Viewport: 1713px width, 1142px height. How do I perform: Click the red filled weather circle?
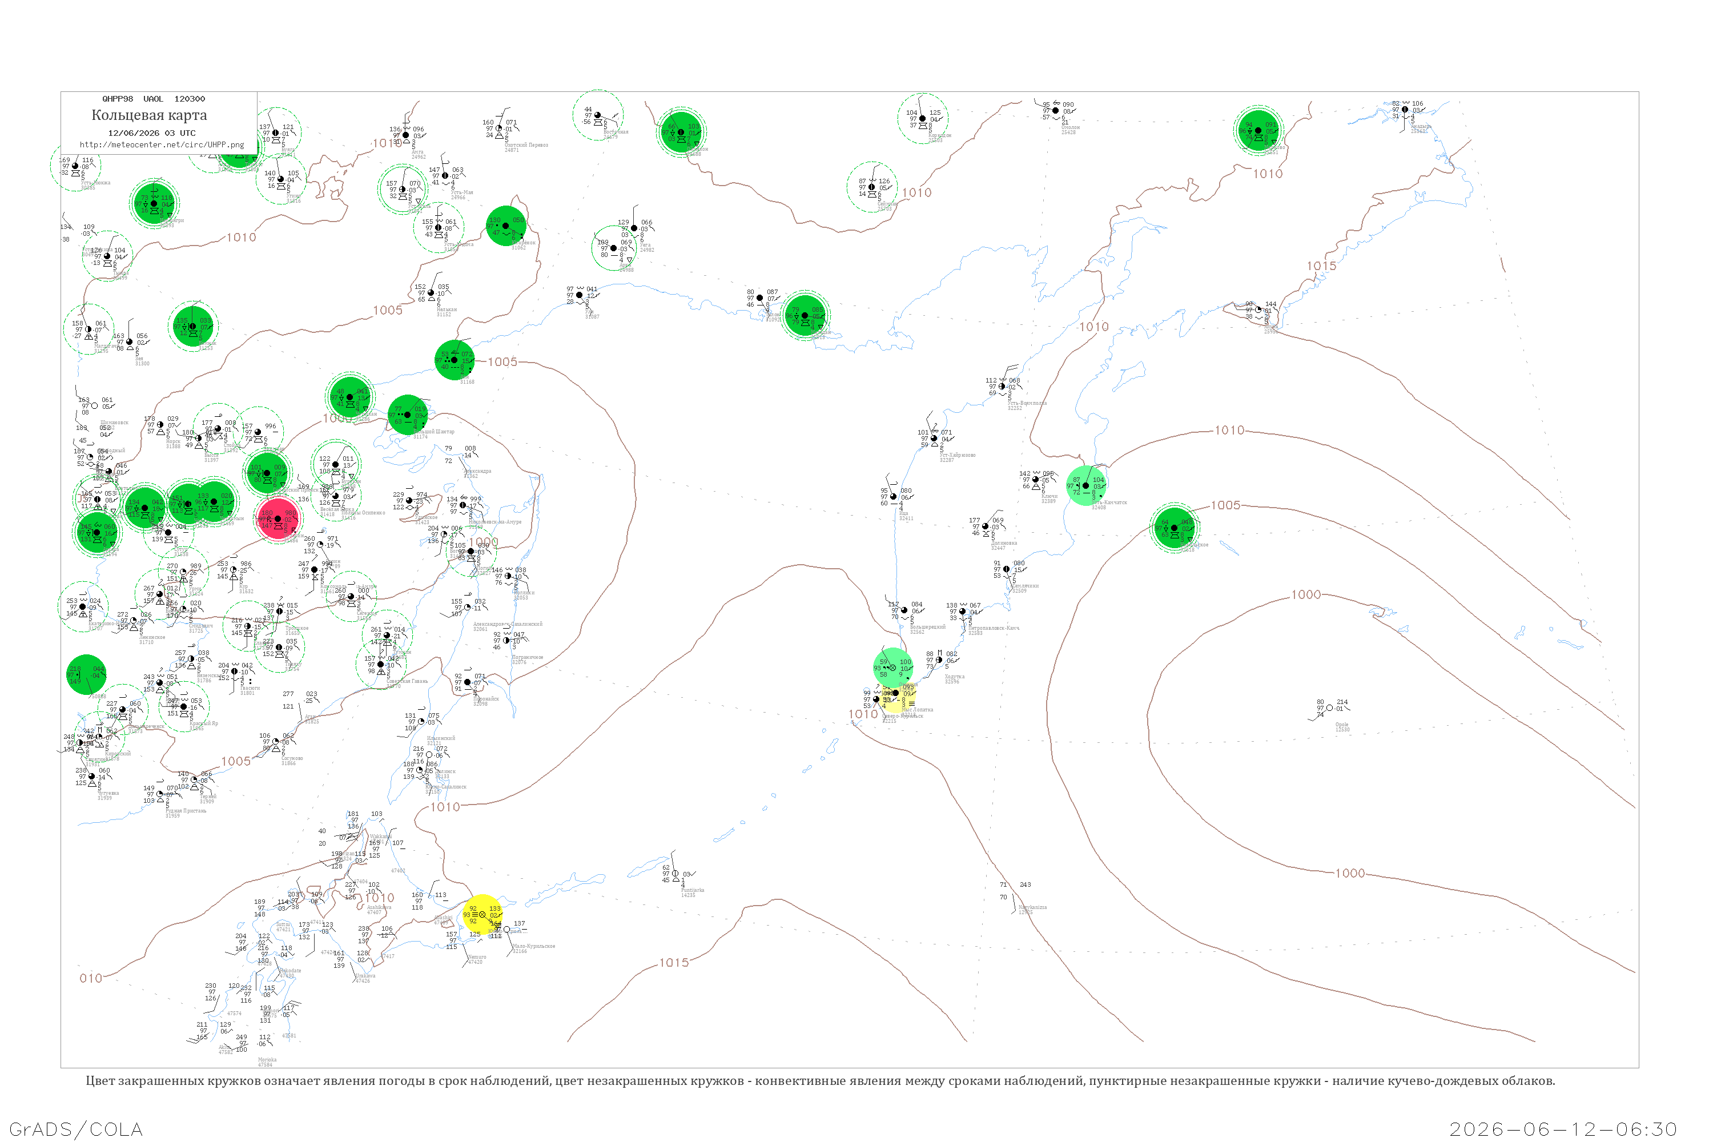278,519
